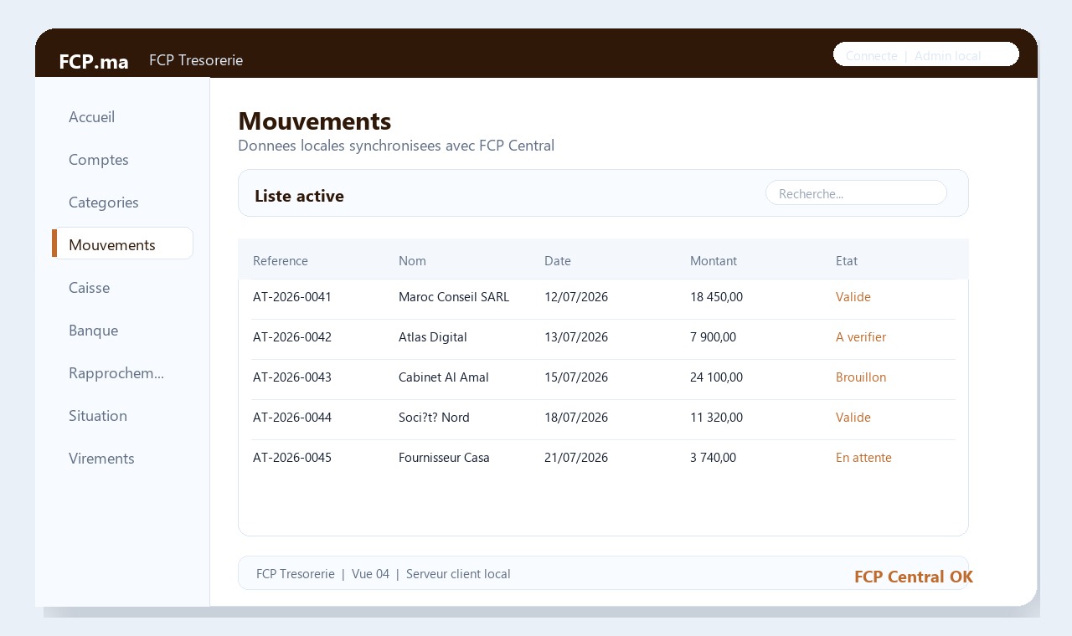Select reference AT-2026-0043
The width and height of the screenshot is (1072, 636).
(292, 377)
